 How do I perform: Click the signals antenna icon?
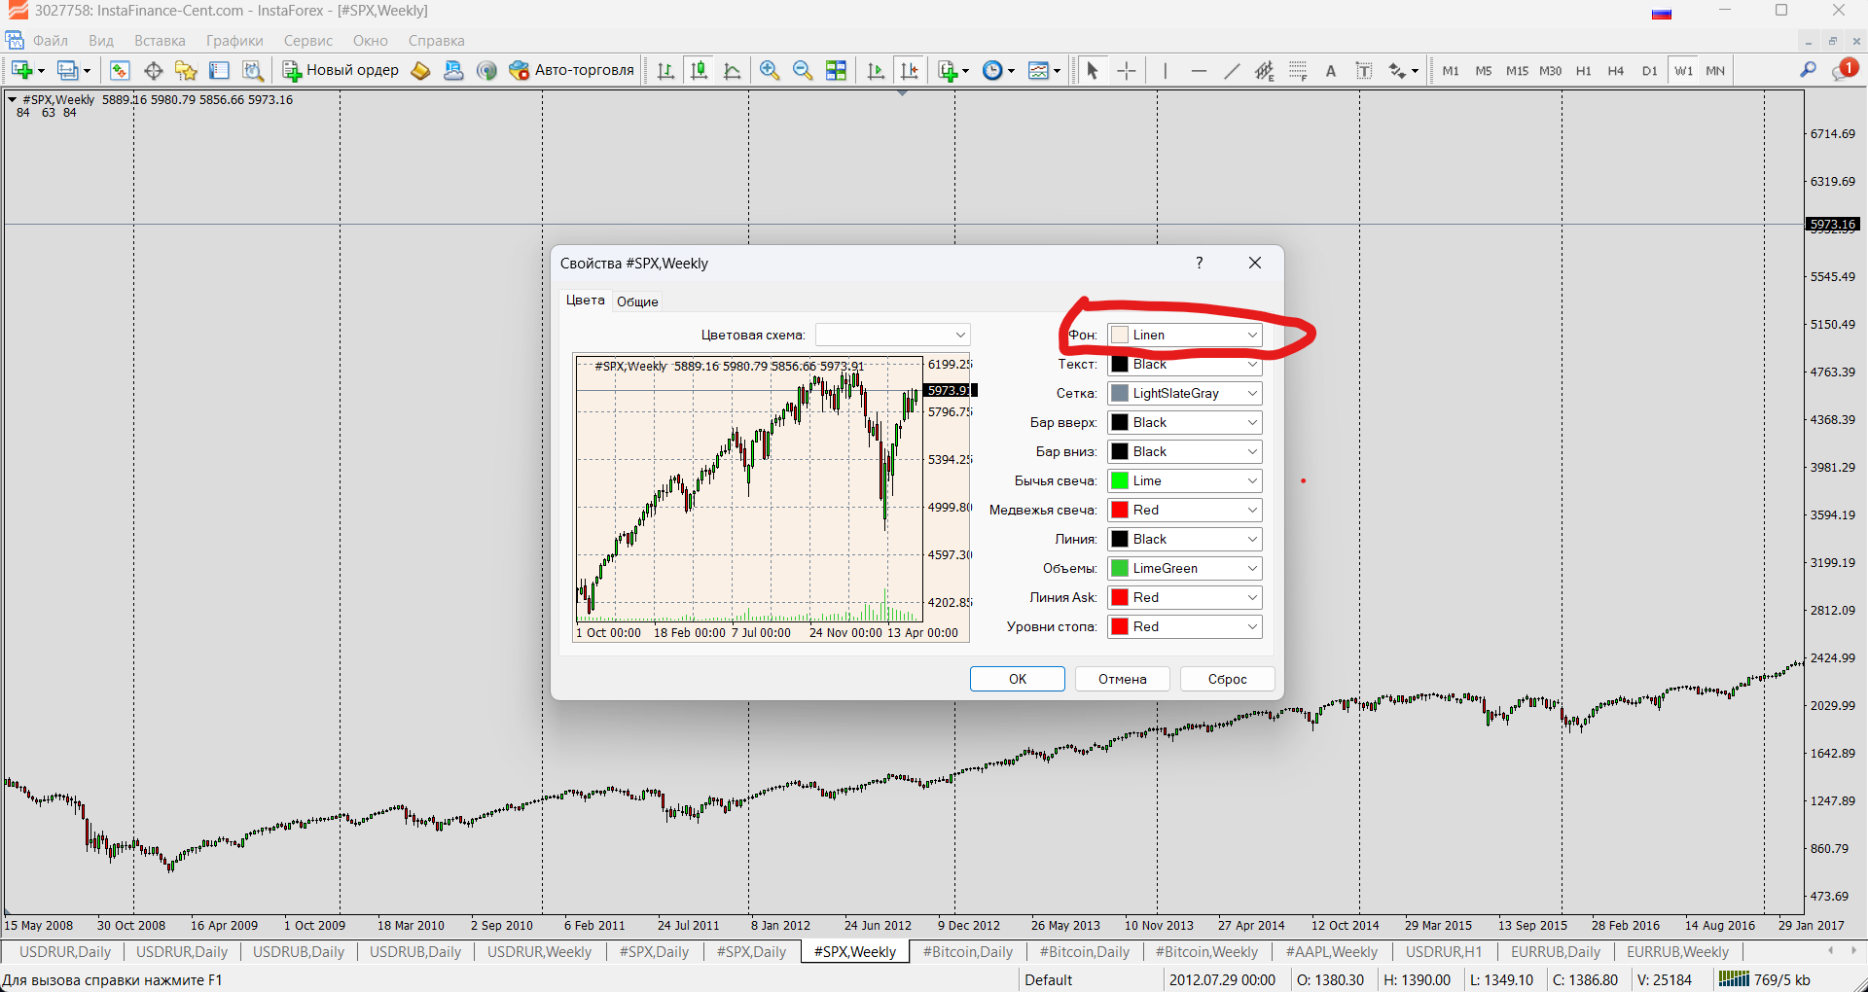coord(486,70)
